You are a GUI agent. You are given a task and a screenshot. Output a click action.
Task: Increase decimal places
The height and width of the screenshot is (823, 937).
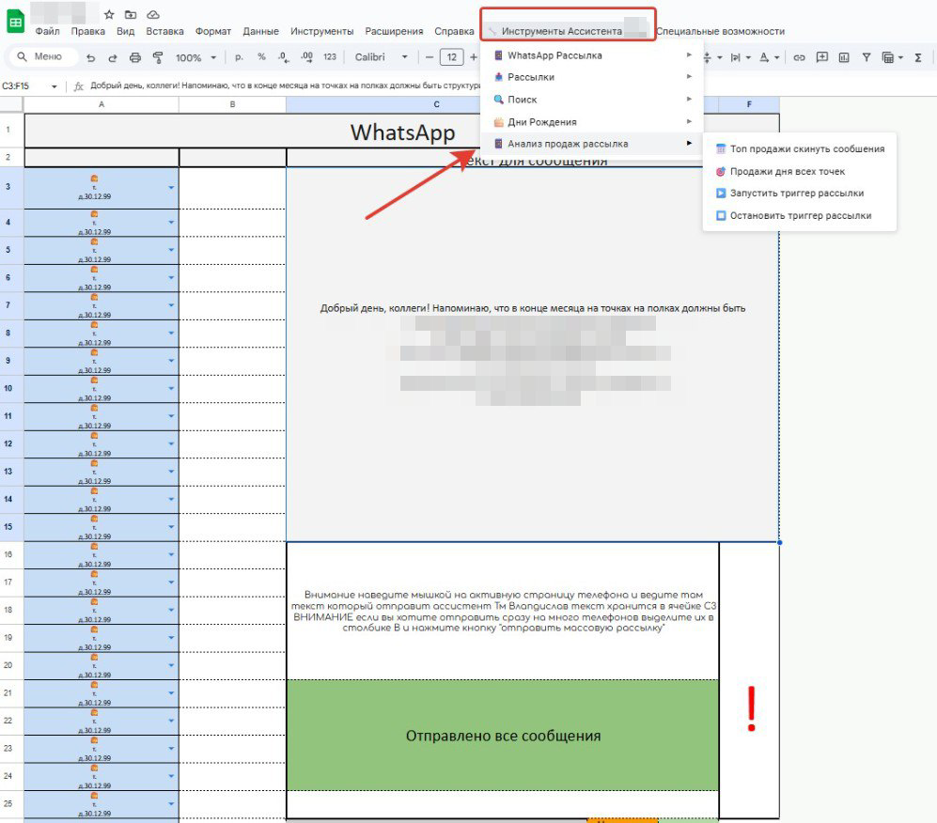click(x=306, y=56)
